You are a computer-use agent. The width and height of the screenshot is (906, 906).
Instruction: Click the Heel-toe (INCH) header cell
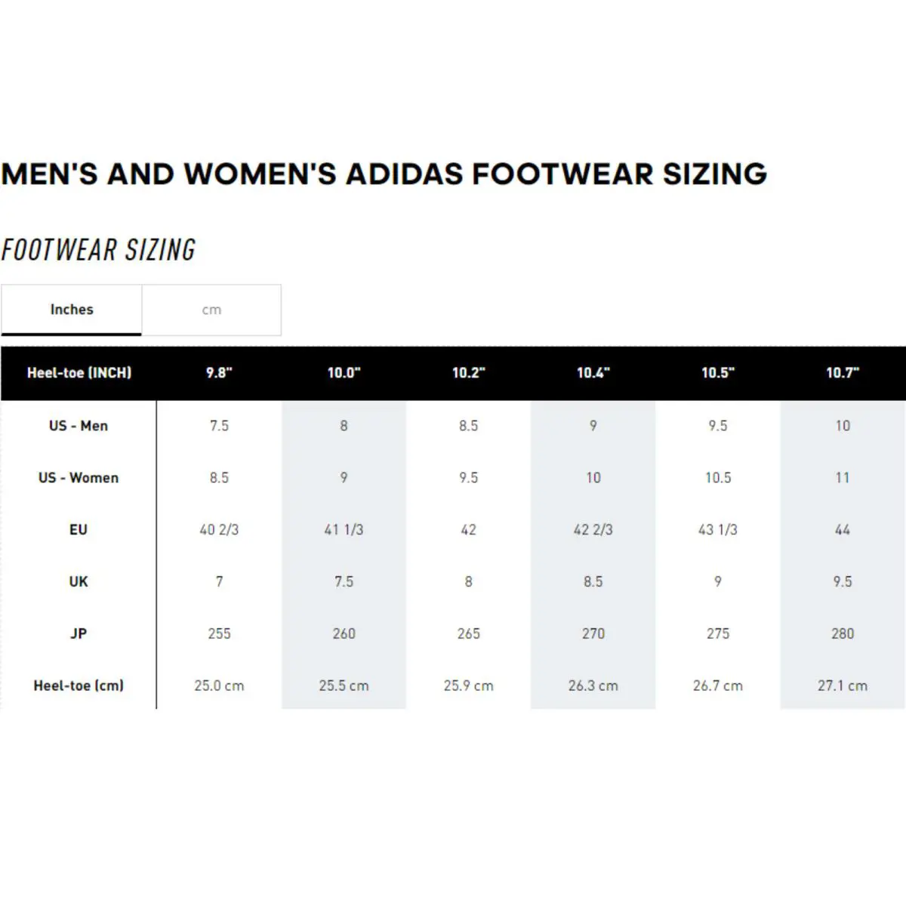[x=79, y=373]
